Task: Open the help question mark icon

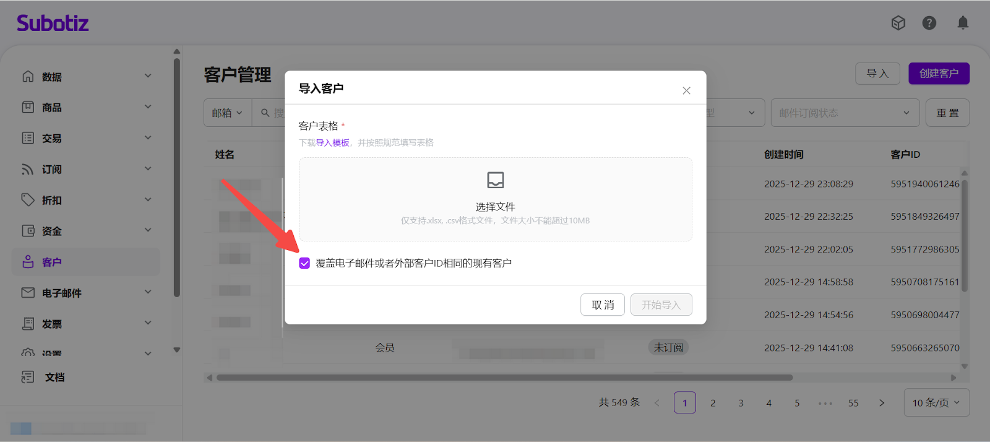Action: [x=929, y=23]
